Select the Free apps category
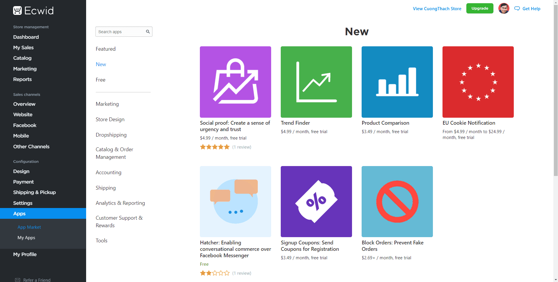This screenshot has height=282, width=558. (101, 80)
